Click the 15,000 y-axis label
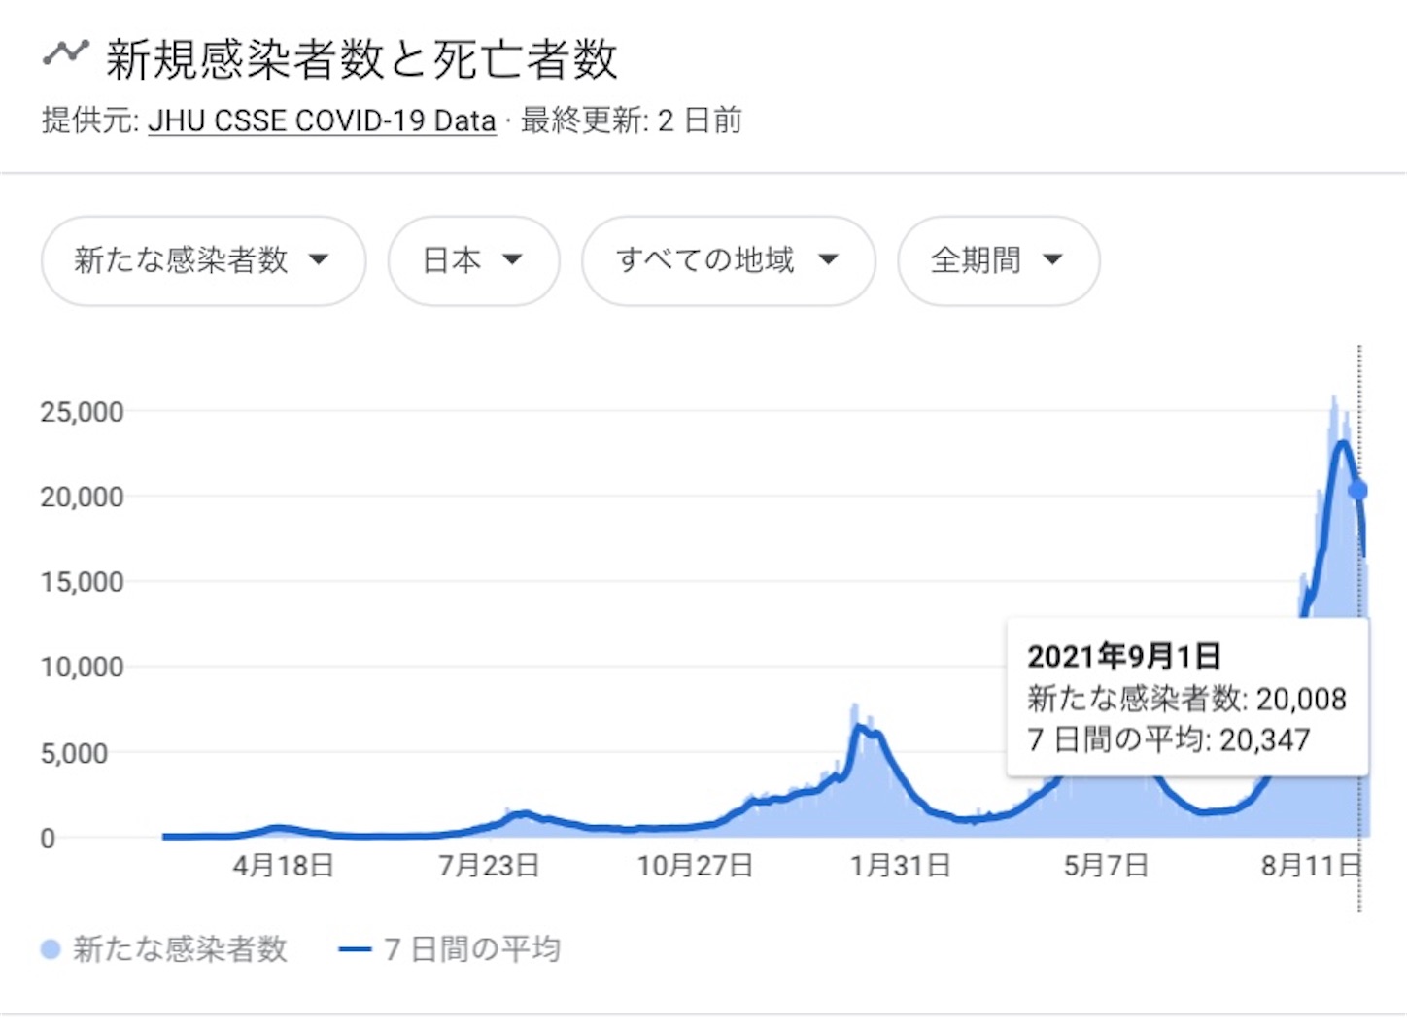 click(x=82, y=582)
